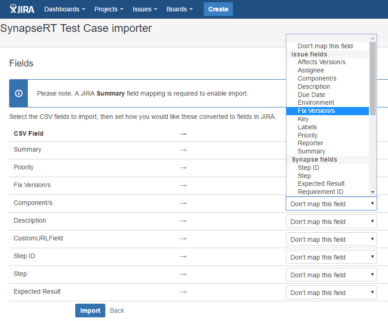This screenshot has height=321, width=388.
Task: Open the Dashboards menu
Action: coord(64,9)
